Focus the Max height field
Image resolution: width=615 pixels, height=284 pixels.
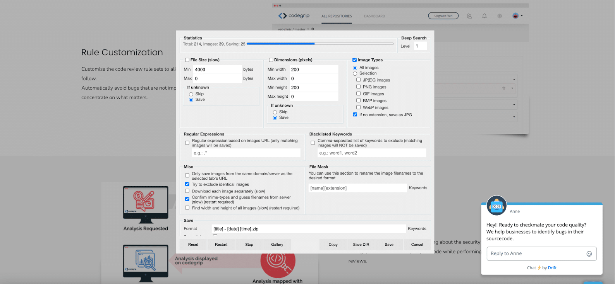(x=314, y=97)
